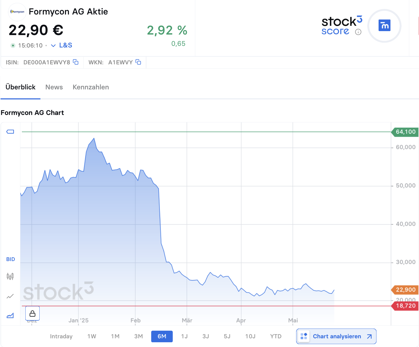The height and width of the screenshot is (347, 419).
Task: Select the Intraday time range
Action: [x=61, y=336]
